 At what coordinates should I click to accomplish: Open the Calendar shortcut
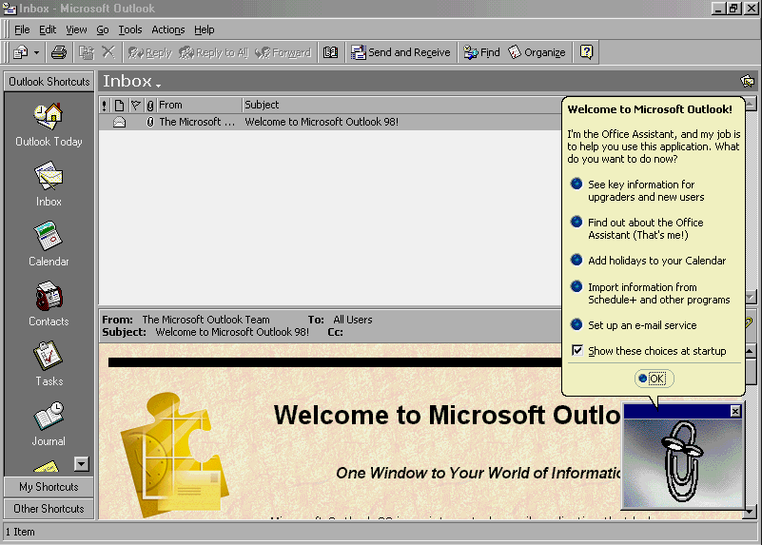tap(49, 244)
